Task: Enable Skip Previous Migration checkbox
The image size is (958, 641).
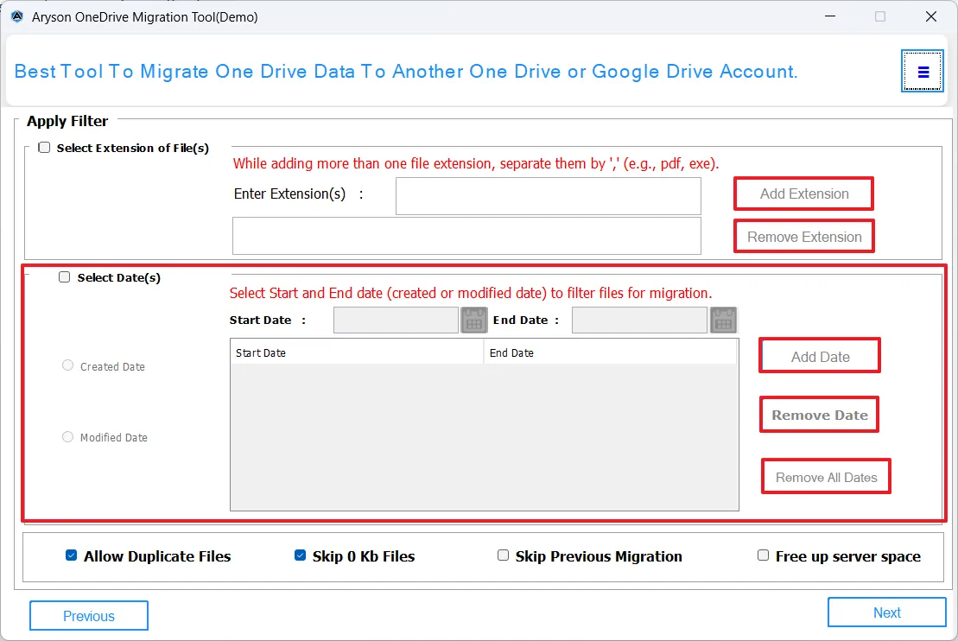Action: 503,555
